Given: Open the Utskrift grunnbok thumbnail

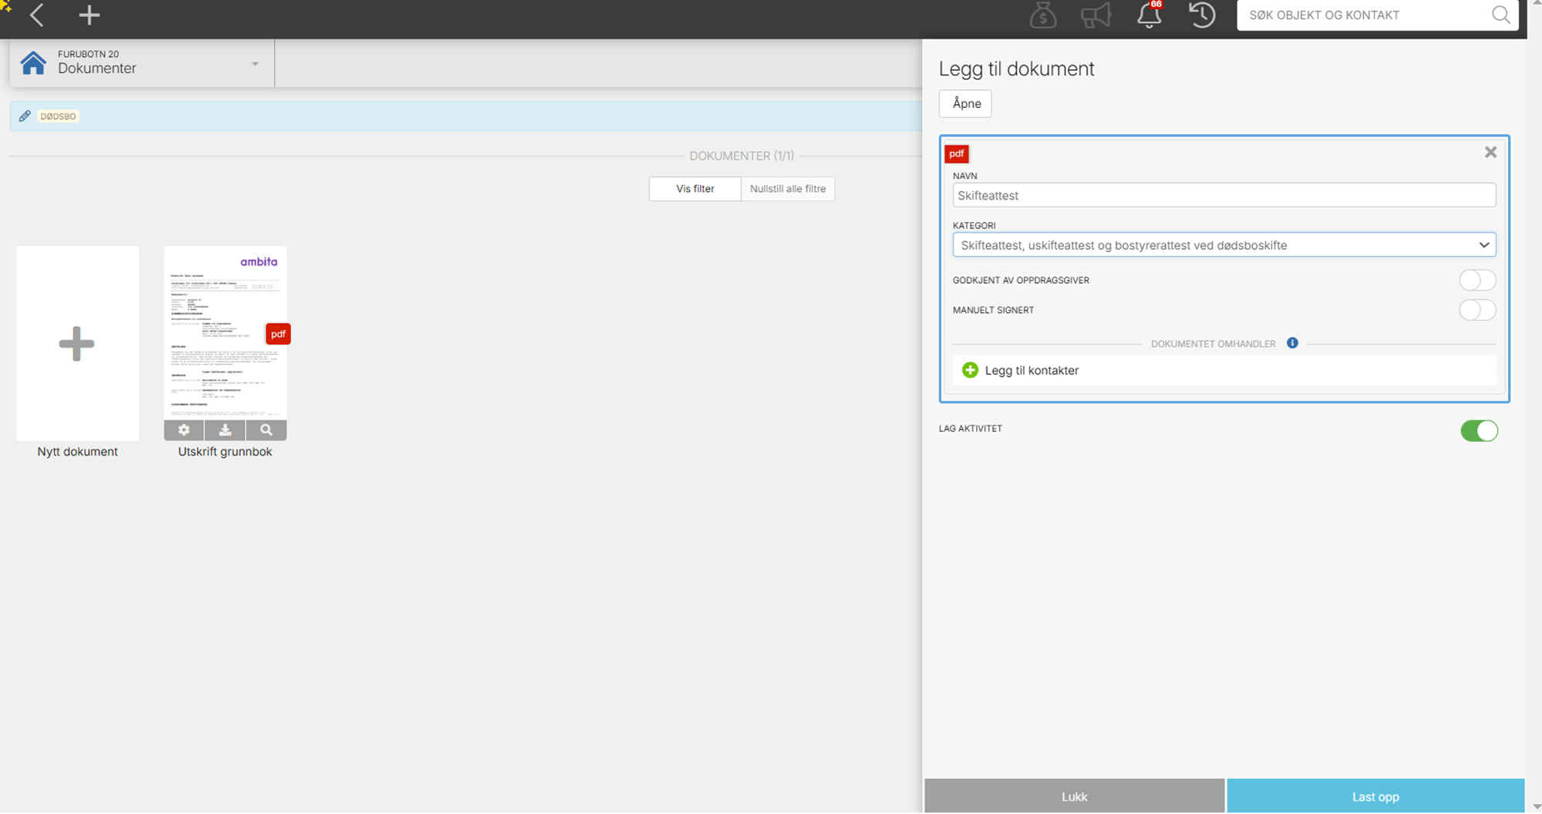Looking at the screenshot, I should click(225, 333).
